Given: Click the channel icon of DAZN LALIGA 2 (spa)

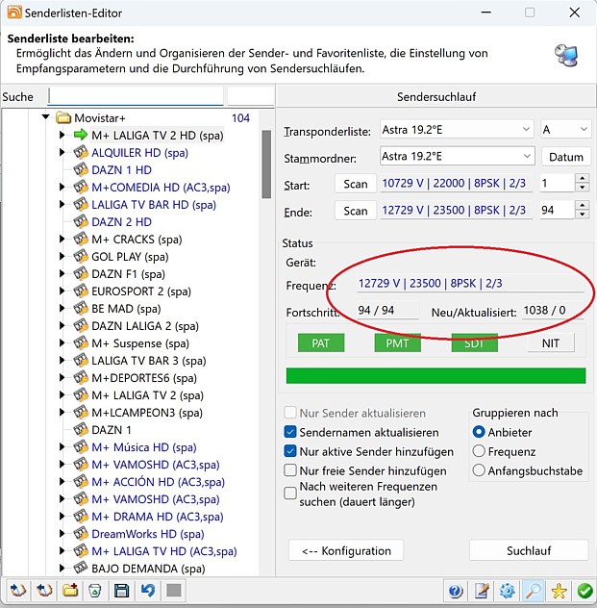Looking at the screenshot, I should [x=81, y=326].
